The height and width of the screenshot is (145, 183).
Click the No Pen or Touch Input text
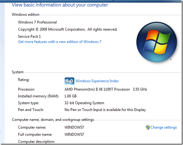[105, 110]
